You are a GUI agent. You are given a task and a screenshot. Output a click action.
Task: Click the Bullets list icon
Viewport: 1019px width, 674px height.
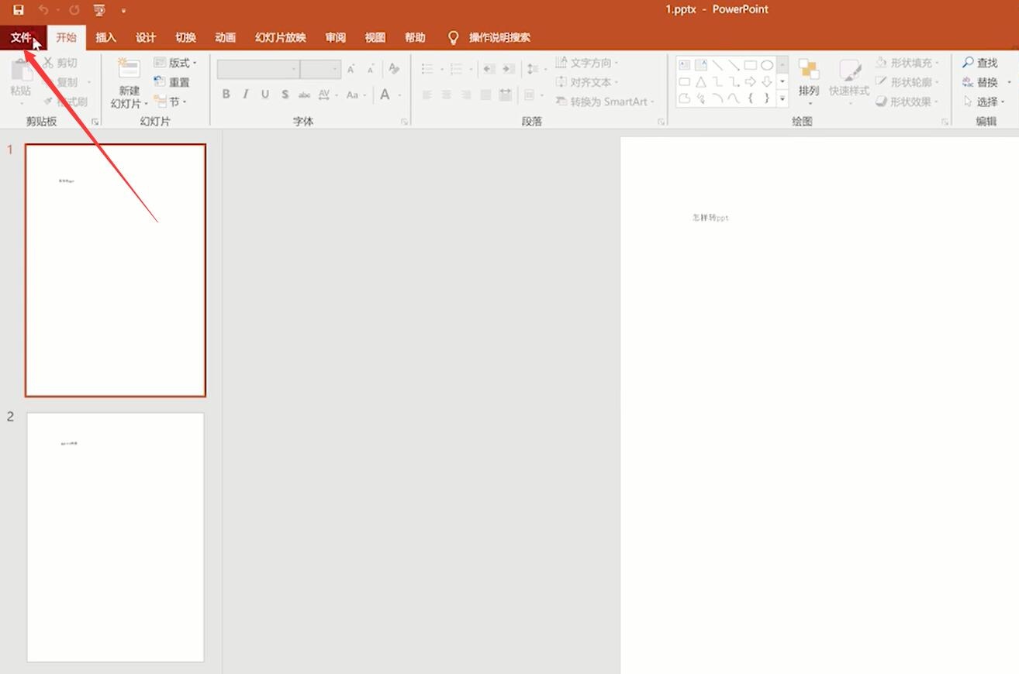[427, 70]
